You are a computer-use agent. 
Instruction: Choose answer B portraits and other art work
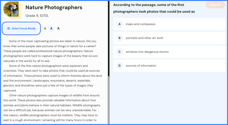tap(169, 38)
